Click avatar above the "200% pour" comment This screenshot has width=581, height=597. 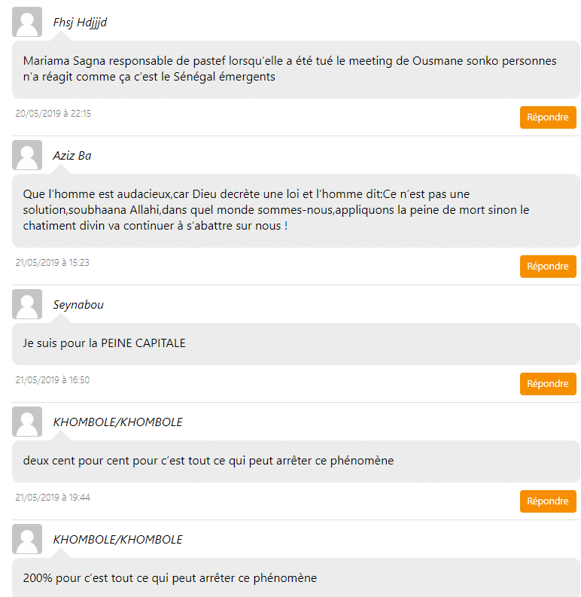(27, 539)
